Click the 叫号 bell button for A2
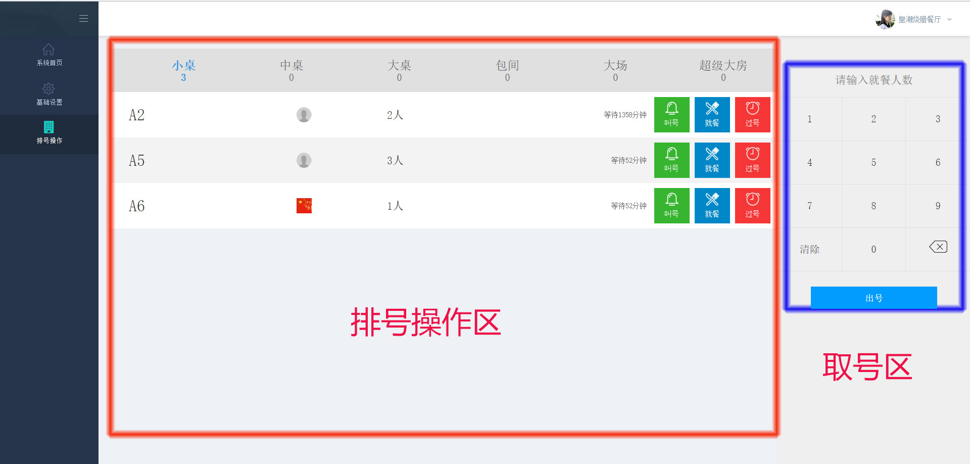The height and width of the screenshot is (464, 970). 671,115
